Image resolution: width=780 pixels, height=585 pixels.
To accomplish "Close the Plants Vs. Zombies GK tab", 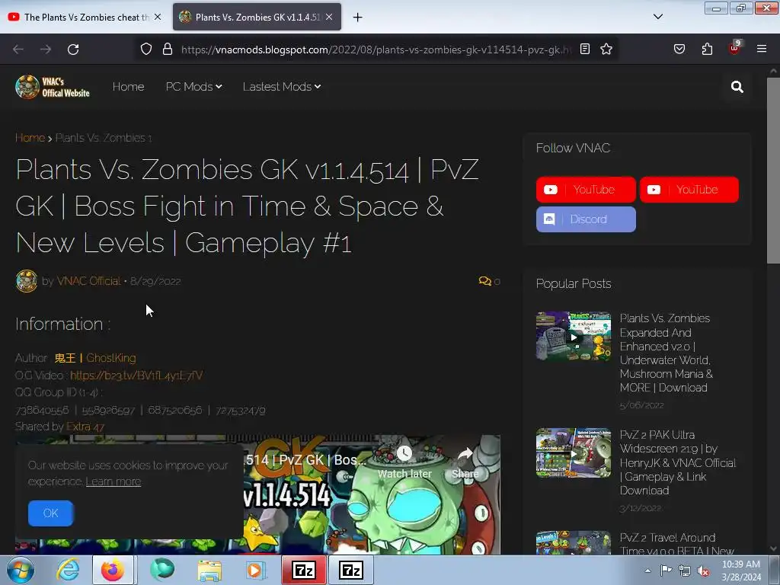I will tap(329, 17).
